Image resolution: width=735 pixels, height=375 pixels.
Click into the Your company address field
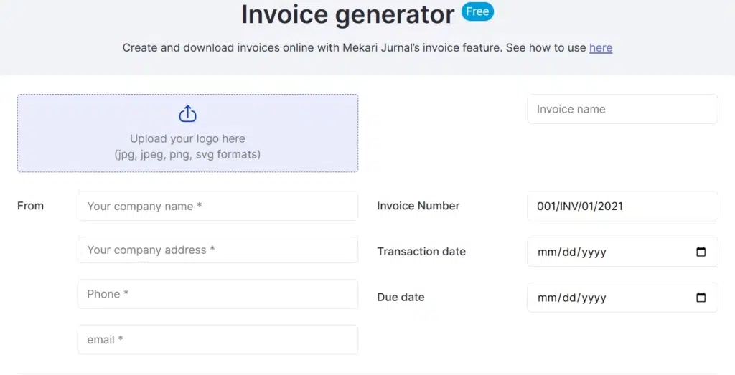218,250
